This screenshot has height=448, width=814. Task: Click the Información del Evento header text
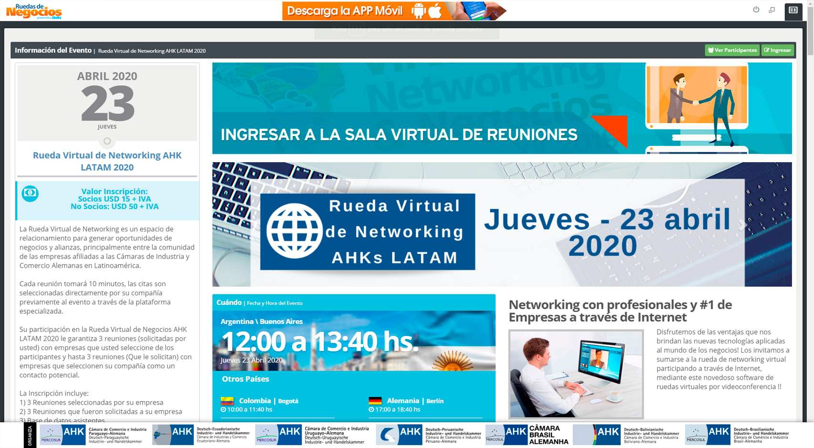click(53, 50)
